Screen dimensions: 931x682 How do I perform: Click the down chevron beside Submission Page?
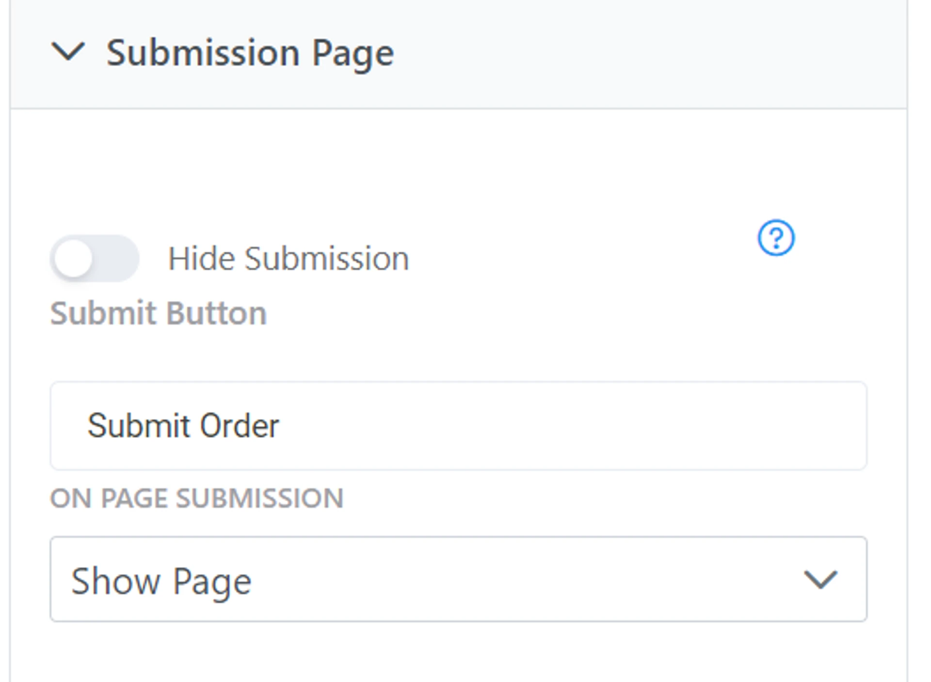[68, 51]
